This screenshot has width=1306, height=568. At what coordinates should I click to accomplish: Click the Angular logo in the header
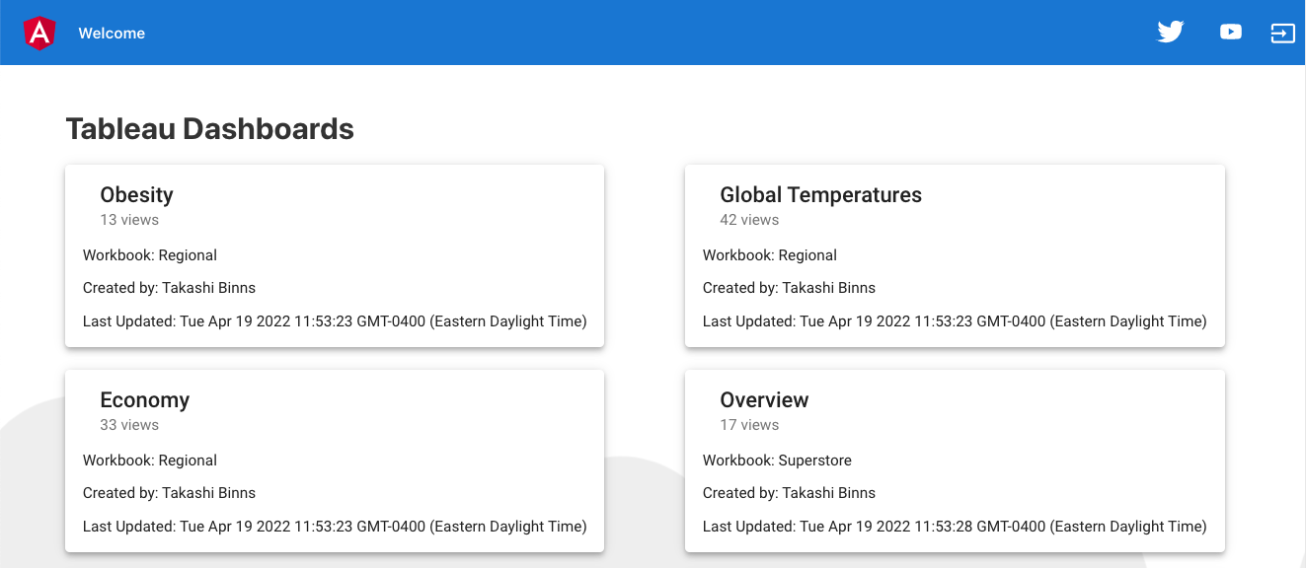coord(39,34)
